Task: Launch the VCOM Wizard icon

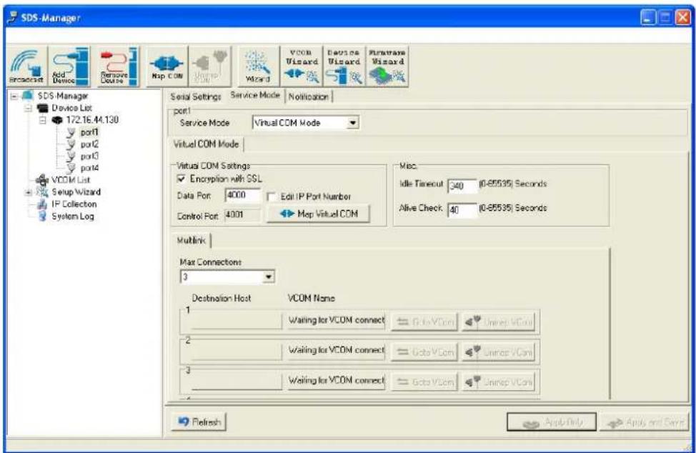Action: pos(302,66)
